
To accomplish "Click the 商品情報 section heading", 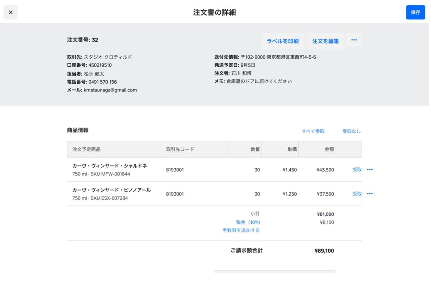I will pos(78,130).
